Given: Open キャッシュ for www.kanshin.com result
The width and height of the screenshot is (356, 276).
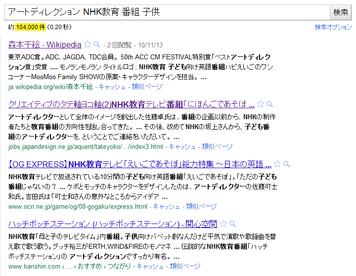Looking at the screenshot, I should click(150, 266).
